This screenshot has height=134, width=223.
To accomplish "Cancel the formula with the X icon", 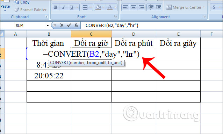I will pyautogui.click(x=62, y=25).
